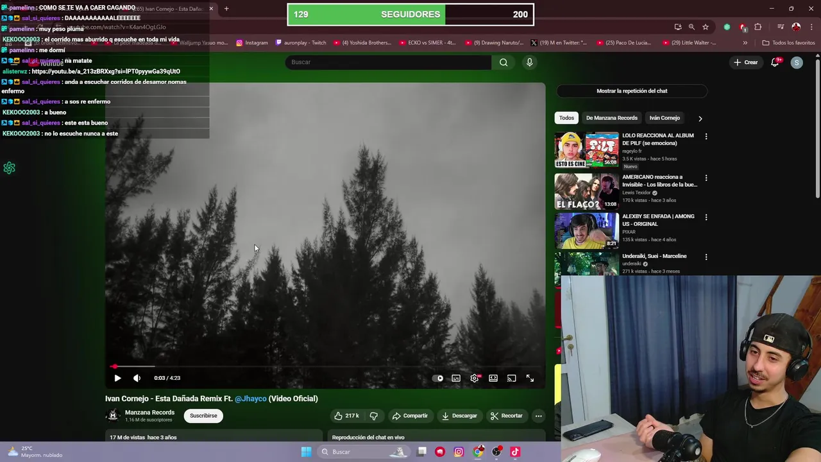821x462 pixels.
Task: Open the Chrome profile avatar
Action: click(x=796, y=27)
